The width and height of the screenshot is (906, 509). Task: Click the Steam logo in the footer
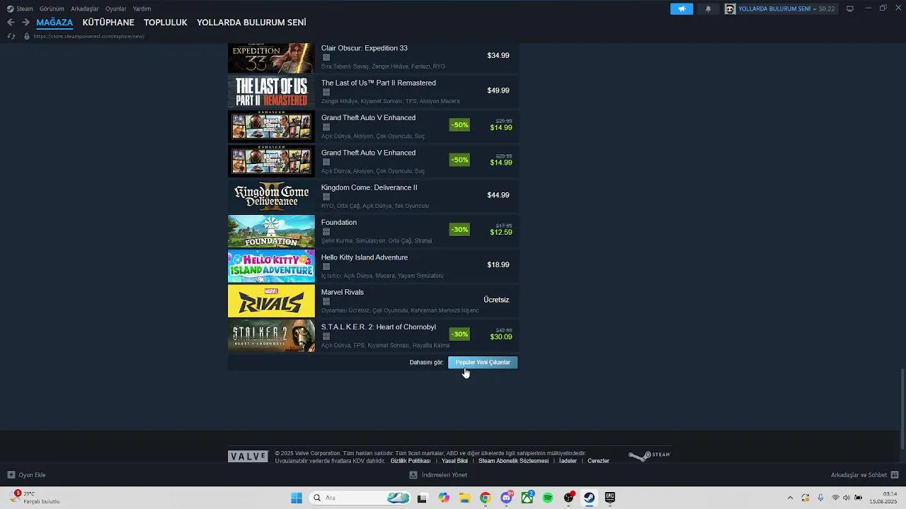[x=649, y=456]
